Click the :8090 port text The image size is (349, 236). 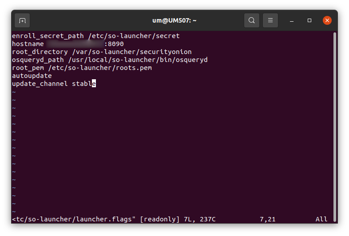[114, 44]
